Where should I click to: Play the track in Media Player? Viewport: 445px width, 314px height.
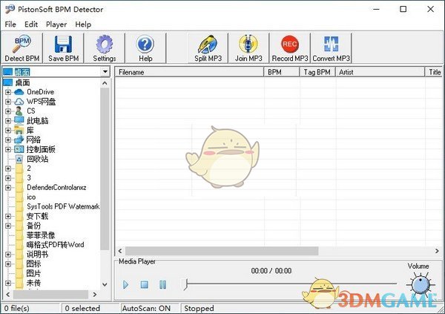[x=126, y=284]
